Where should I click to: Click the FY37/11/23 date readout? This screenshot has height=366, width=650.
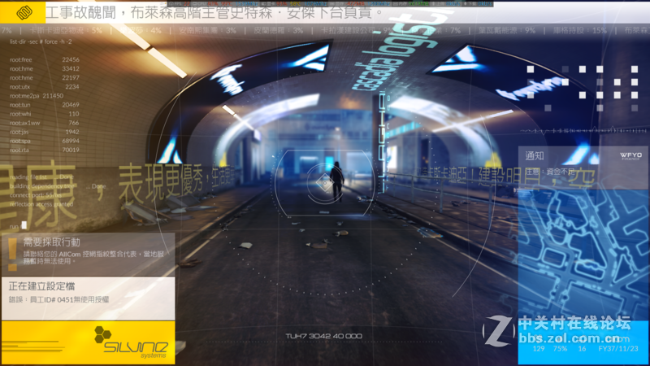pyautogui.click(x=618, y=349)
